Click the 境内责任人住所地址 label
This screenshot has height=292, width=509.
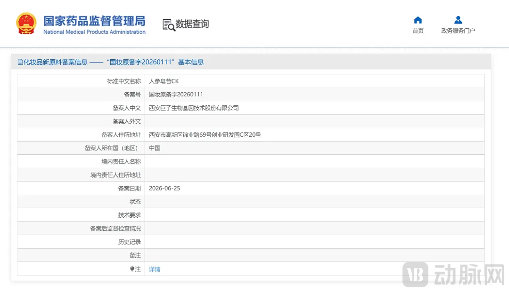pos(115,175)
